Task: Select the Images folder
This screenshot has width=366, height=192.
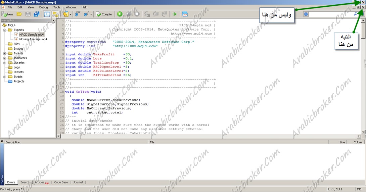Action: pyautogui.click(x=18, y=49)
